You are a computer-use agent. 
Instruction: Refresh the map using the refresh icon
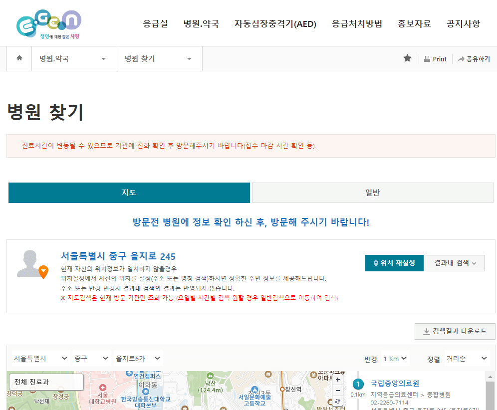tap(338, 402)
